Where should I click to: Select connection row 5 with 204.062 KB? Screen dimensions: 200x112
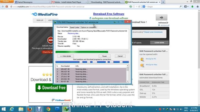pyautogui.click(x=91, y=79)
